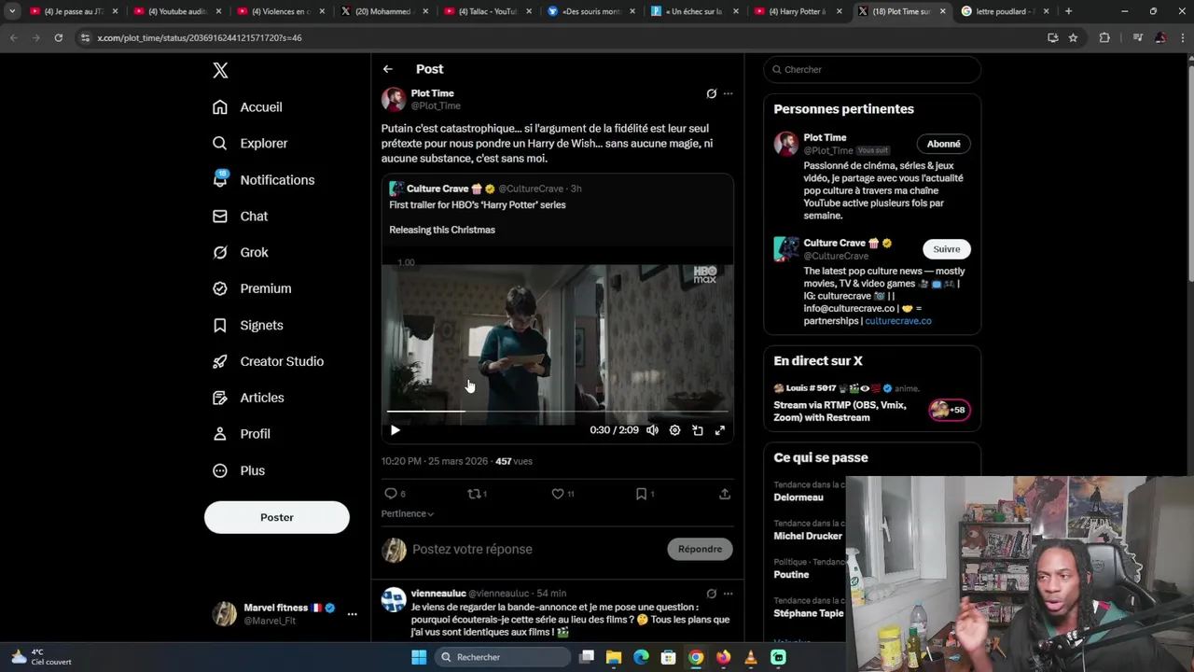Reload the page in browser toolbar

(58, 38)
